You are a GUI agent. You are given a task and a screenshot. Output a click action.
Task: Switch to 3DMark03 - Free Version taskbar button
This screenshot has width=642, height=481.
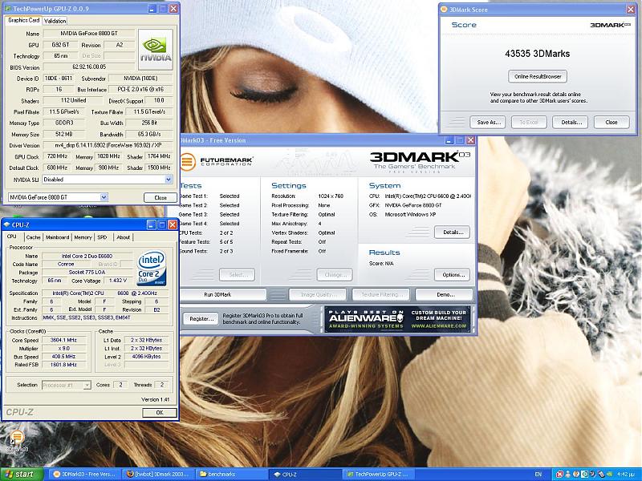tap(85, 475)
